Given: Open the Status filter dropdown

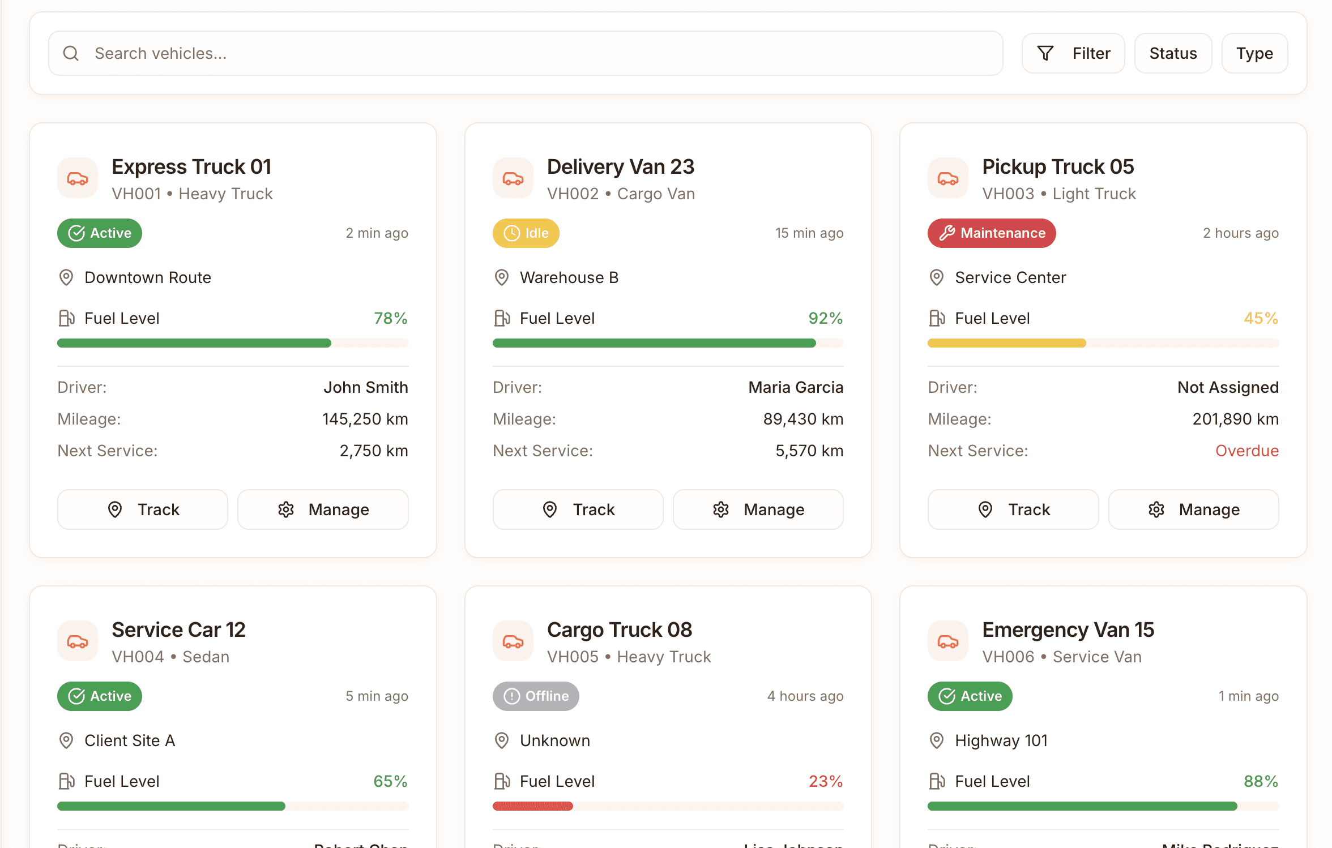Looking at the screenshot, I should [x=1173, y=53].
